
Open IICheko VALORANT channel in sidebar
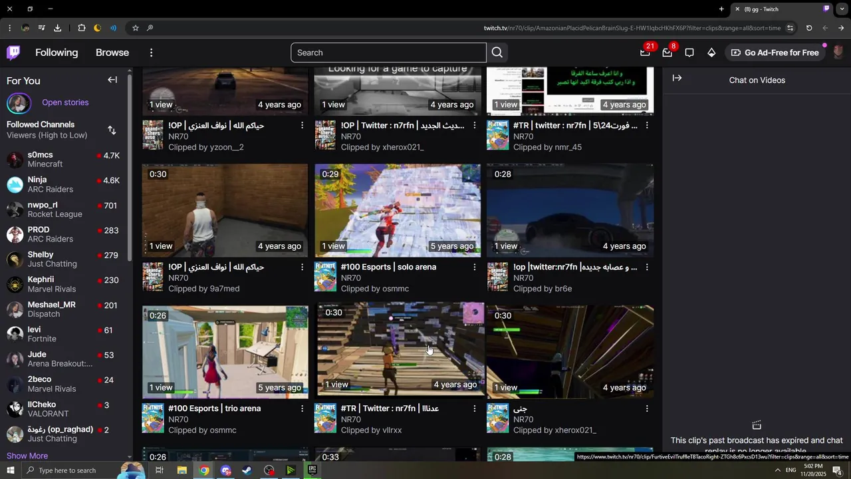tap(63, 409)
